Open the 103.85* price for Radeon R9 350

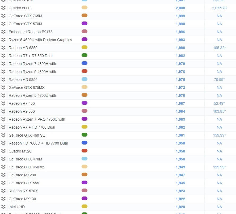point(219,112)
